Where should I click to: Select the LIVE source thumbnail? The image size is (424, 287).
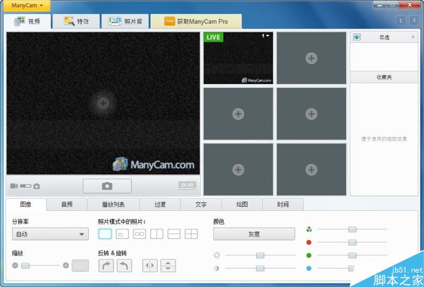click(x=238, y=58)
